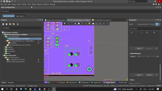Select the interactive routing tool
This screenshot has height=91, width=162.
pyautogui.click(x=82, y=24)
